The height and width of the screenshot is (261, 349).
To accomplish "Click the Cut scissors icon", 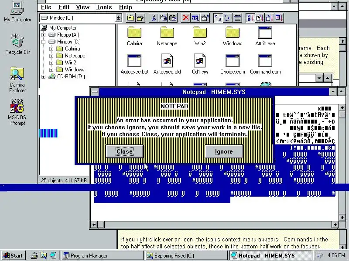I will coord(154,18).
